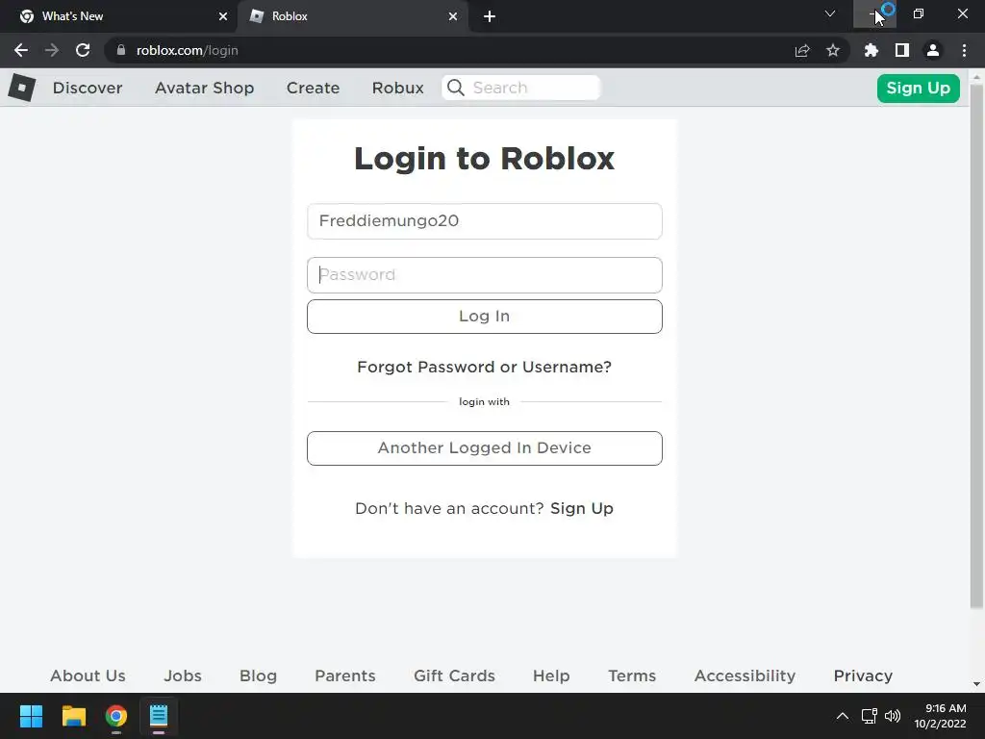Focus the username field with Freddiemungo20
This screenshot has height=739, width=985.
click(x=485, y=221)
